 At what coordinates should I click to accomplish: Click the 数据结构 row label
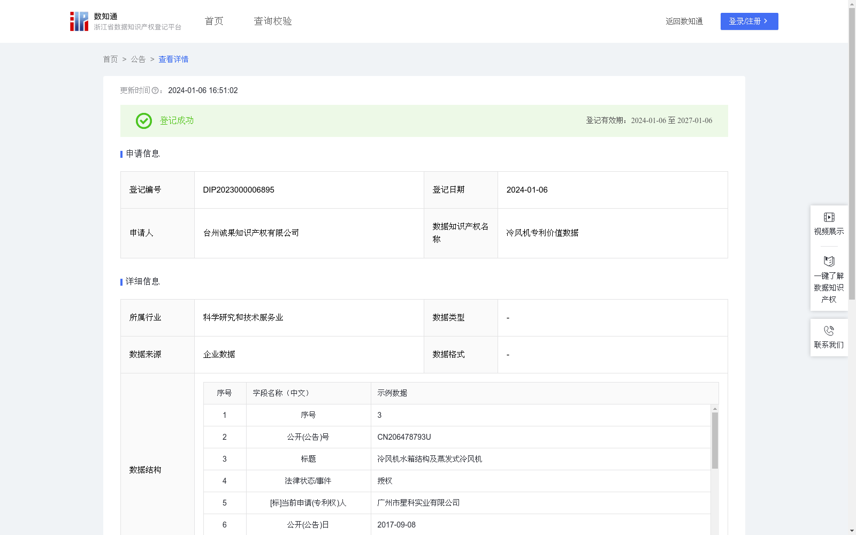pos(145,470)
